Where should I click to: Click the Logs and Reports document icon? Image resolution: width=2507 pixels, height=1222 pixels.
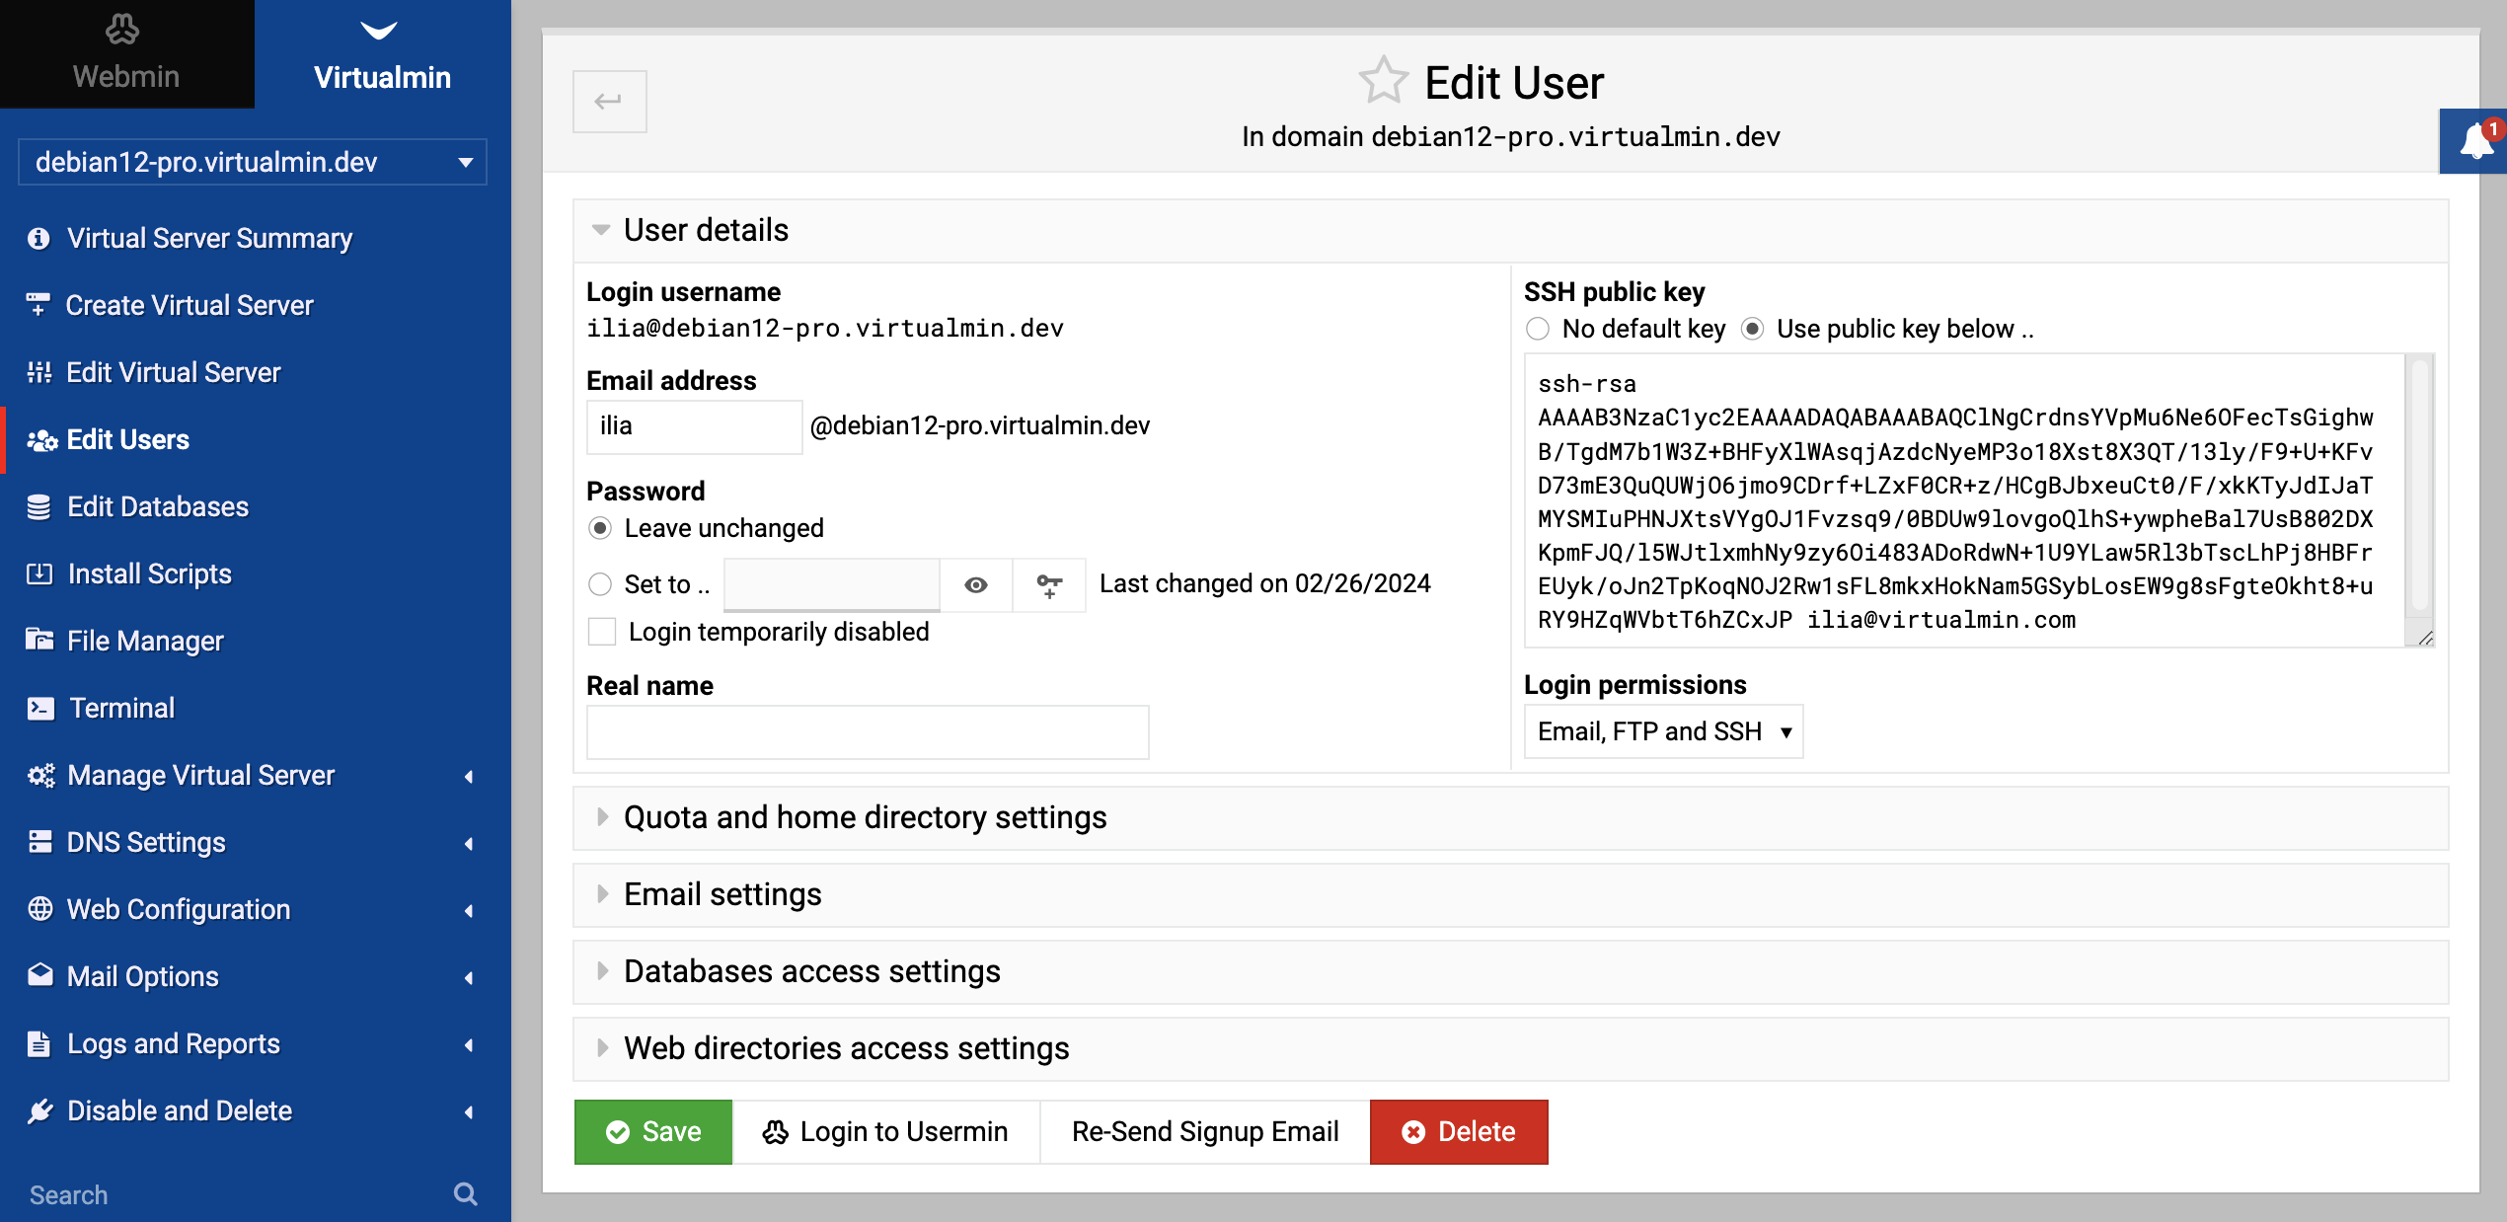click(38, 1043)
